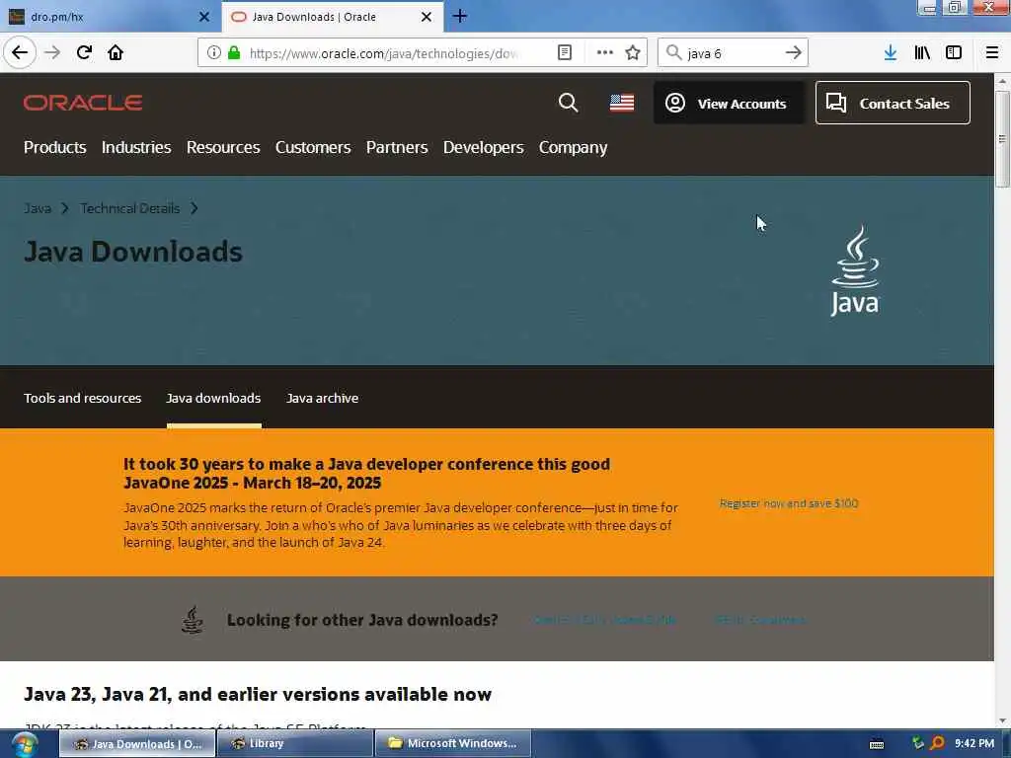Open the Firefox hamburger menu

coord(992,53)
